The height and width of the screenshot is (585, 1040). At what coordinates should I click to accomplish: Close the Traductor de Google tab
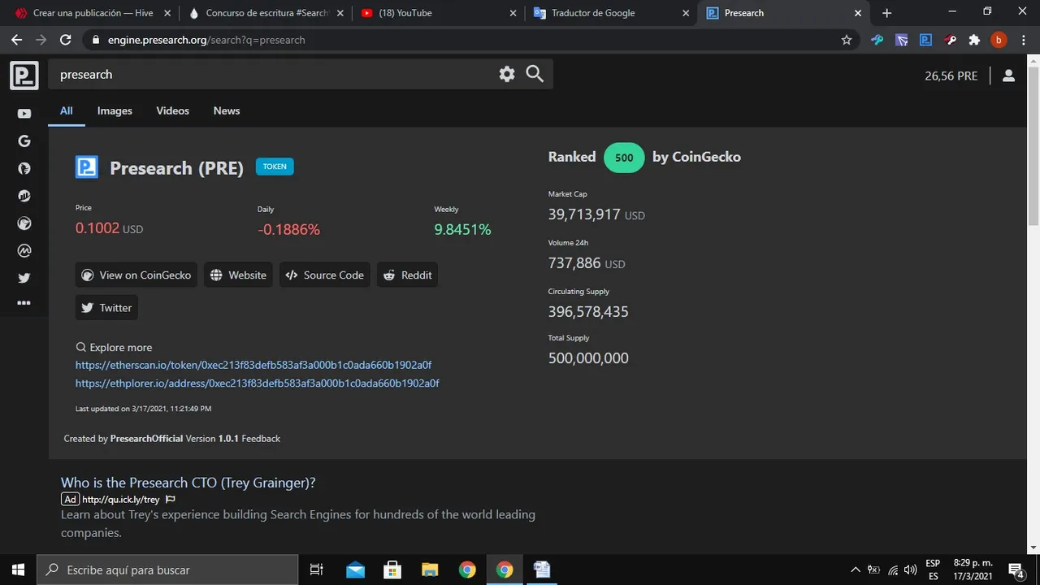(685, 13)
